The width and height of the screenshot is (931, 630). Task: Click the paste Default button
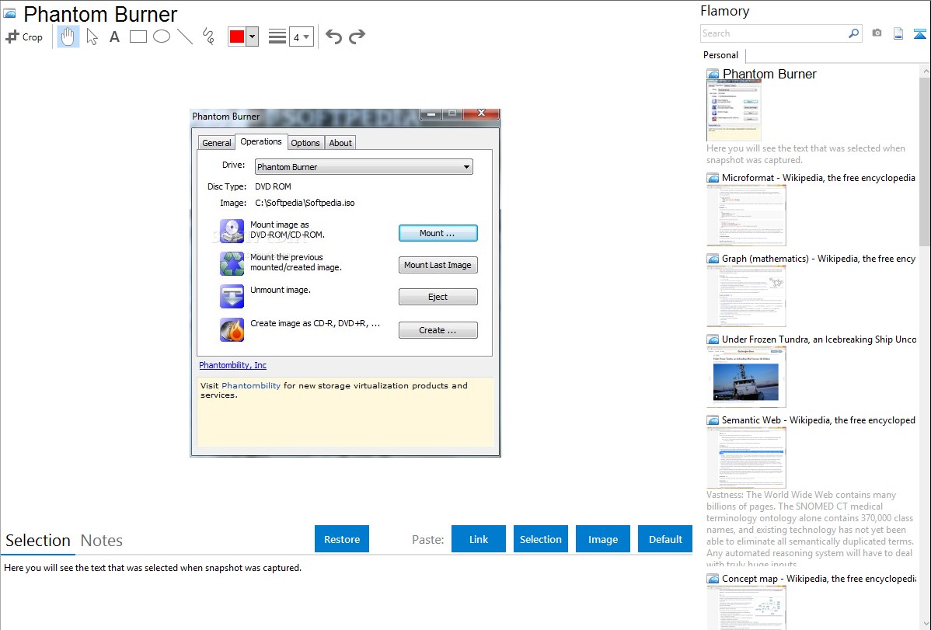pos(665,539)
